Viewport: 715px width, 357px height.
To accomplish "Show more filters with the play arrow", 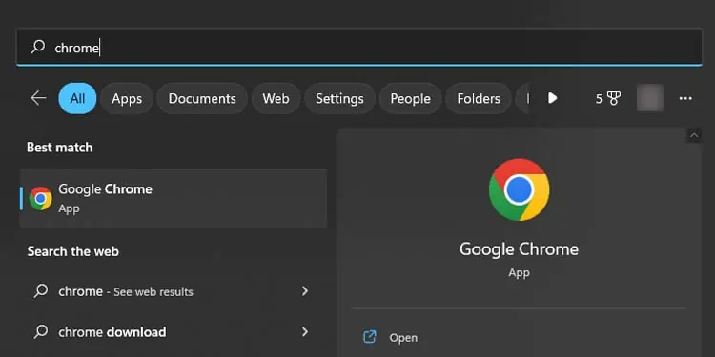I will point(552,98).
